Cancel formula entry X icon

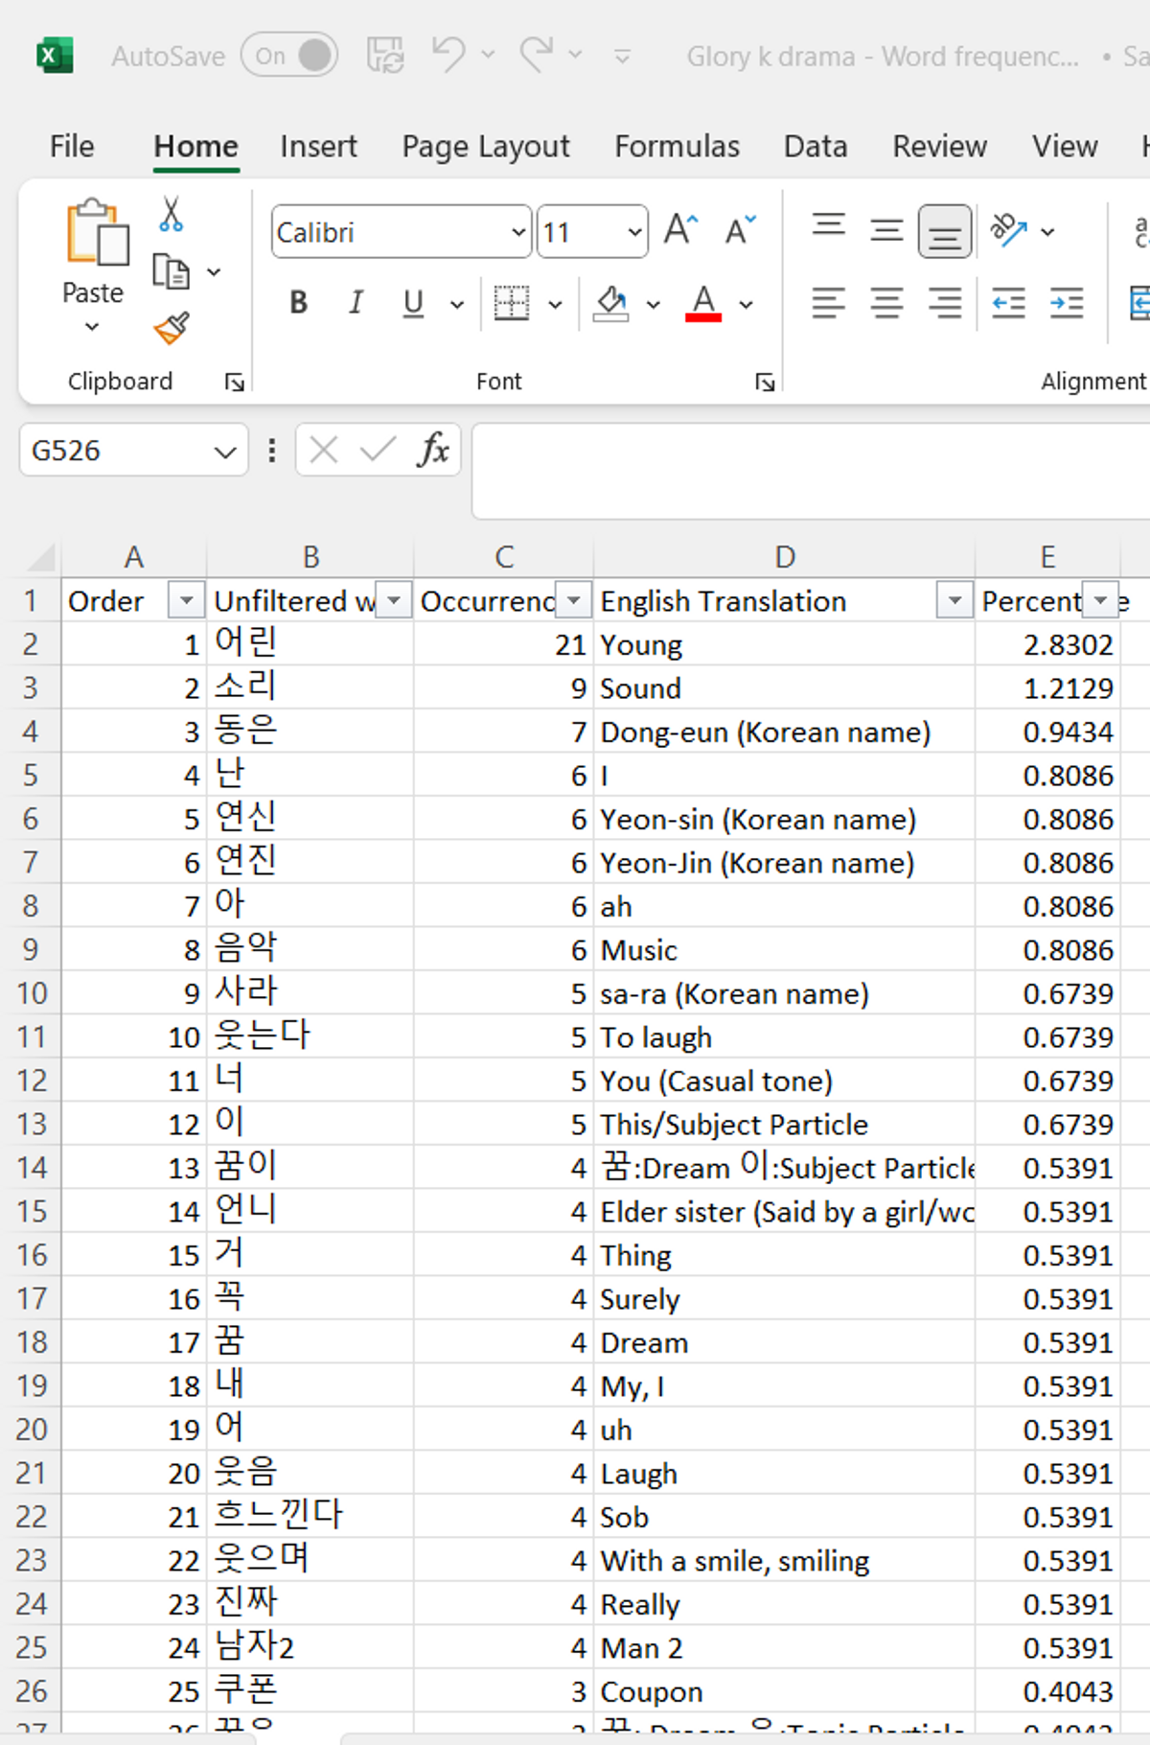point(323,449)
